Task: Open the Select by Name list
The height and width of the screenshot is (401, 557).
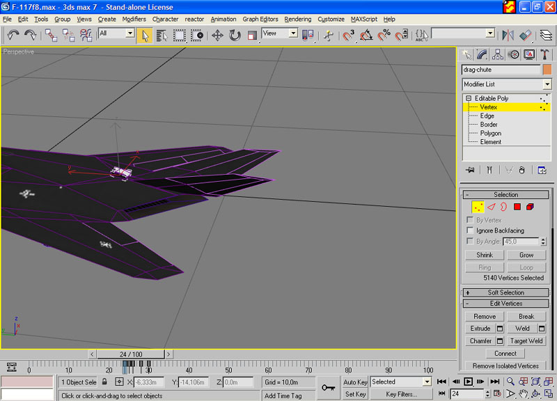Action: coord(162,36)
